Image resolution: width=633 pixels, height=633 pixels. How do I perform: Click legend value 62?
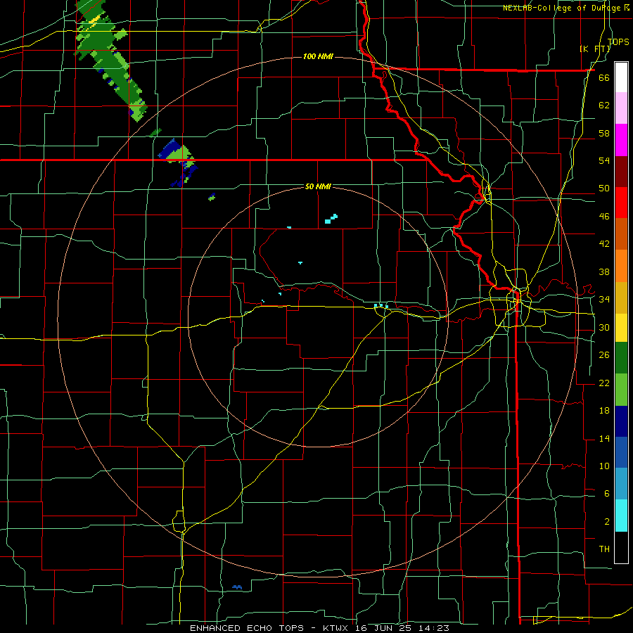click(x=604, y=105)
